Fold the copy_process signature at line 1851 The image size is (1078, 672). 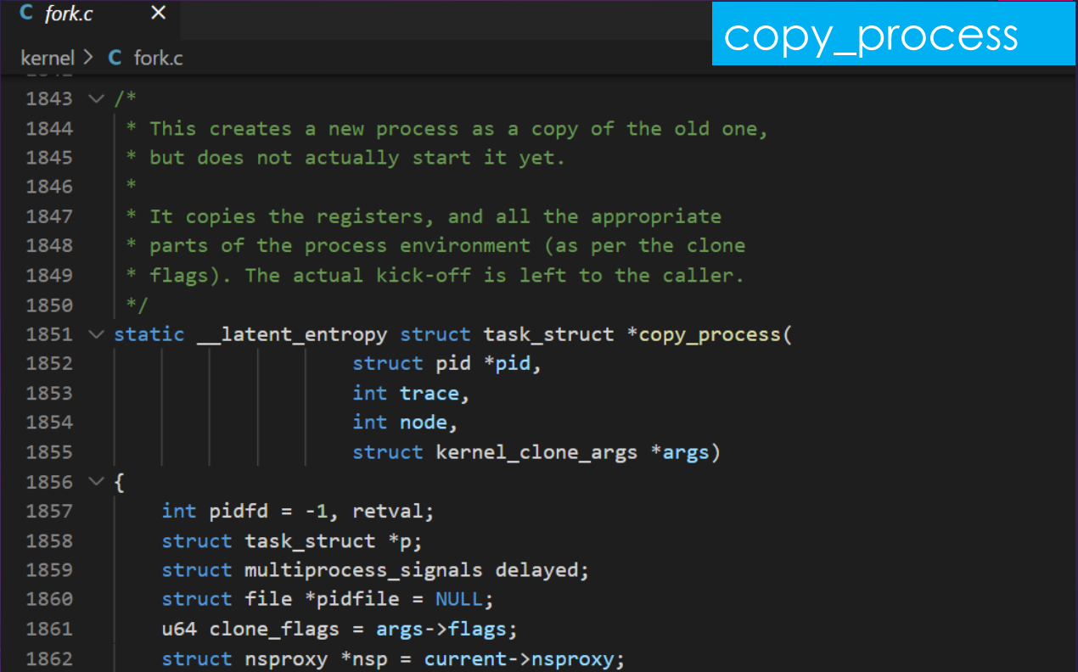(x=96, y=334)
